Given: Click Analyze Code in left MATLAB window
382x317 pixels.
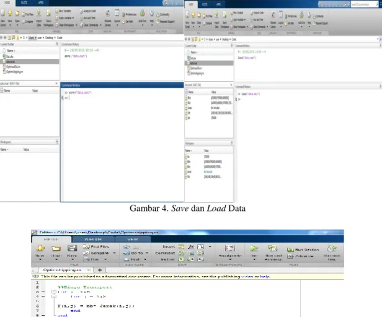Looking at the screenshot, I should [88, 11].
